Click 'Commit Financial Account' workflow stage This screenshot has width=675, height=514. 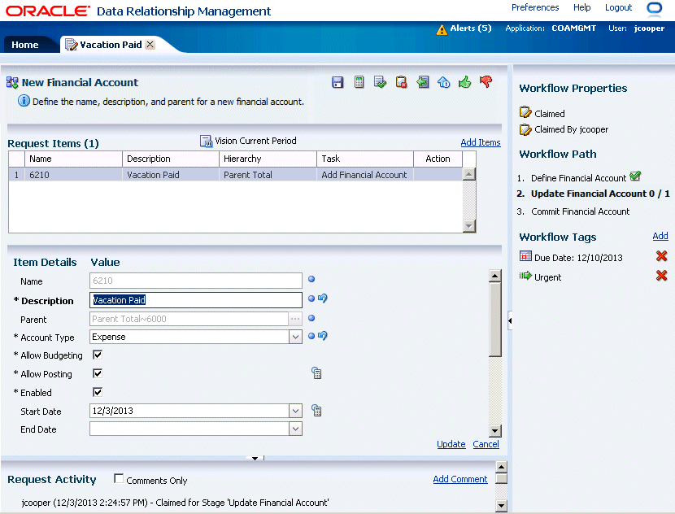[x=581, y=211]
